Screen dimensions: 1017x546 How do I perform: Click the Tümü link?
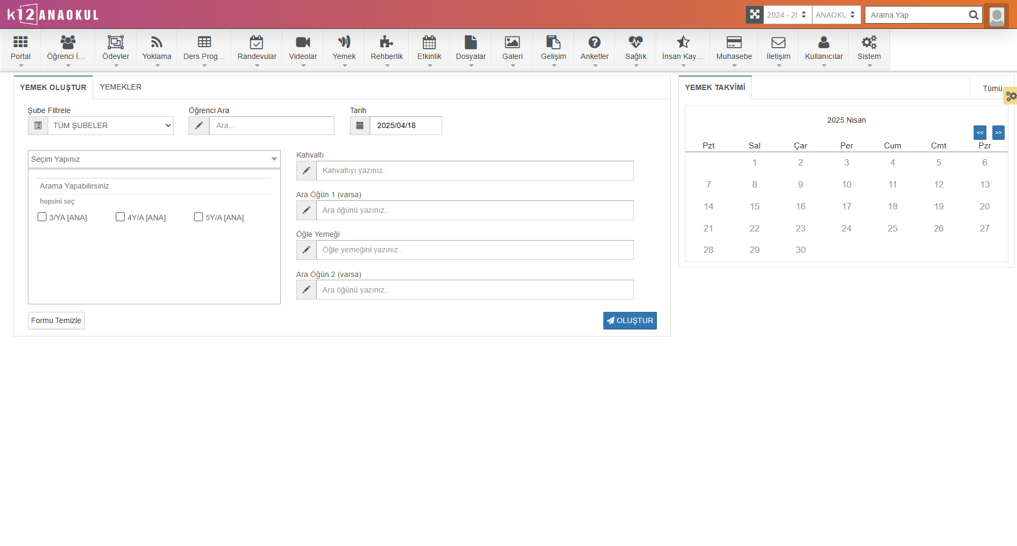pos(992,88)
